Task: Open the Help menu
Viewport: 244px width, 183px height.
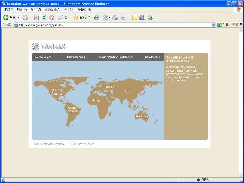Action: click(84, 9)
